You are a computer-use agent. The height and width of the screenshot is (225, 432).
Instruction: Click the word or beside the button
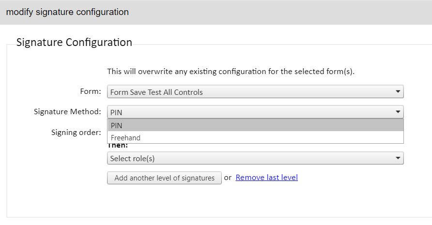point(228,178)
